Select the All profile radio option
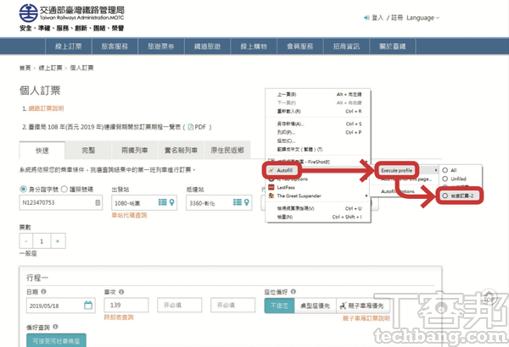The image size is (509, 347). [x=445, y=170]
